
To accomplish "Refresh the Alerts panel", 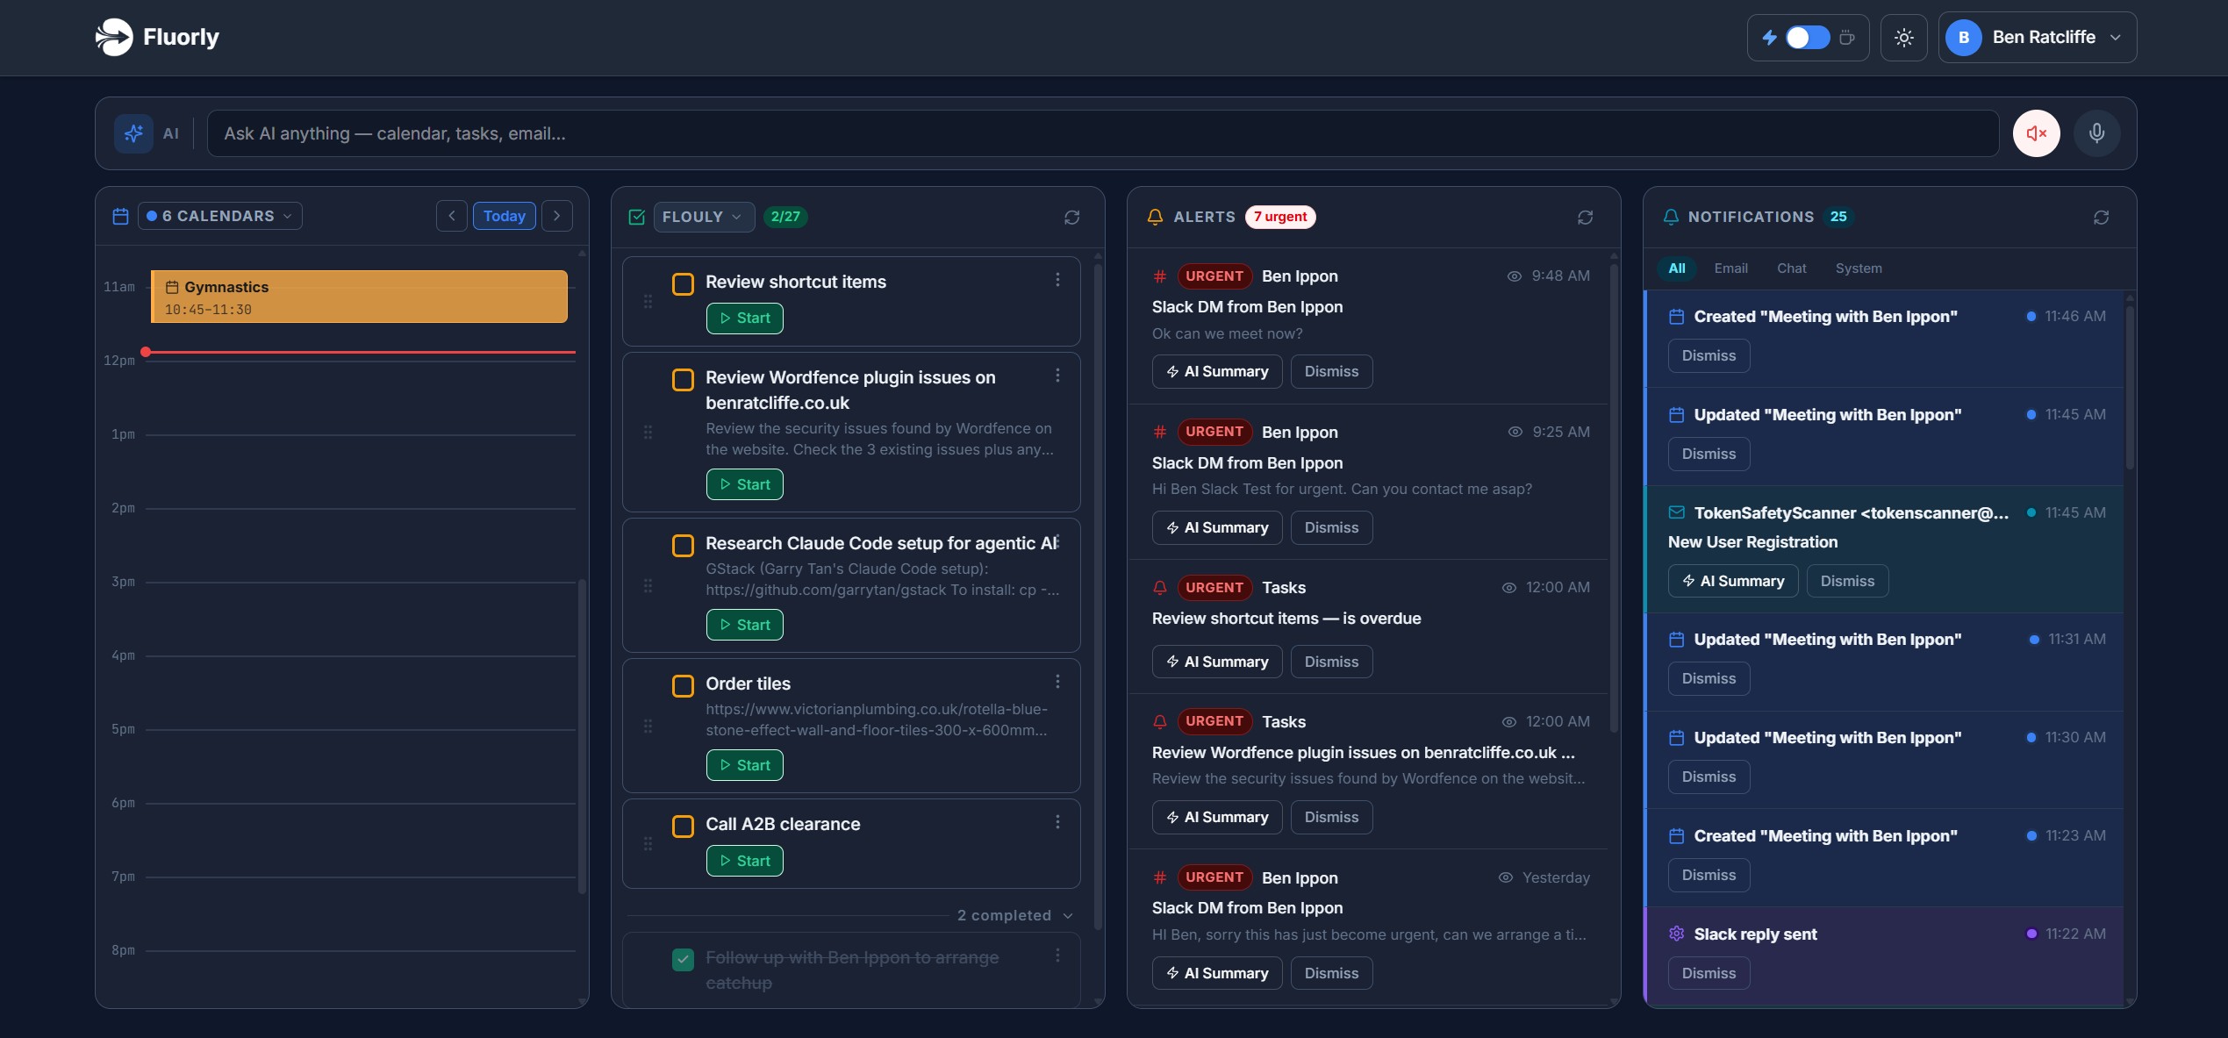I will 1585,217.
